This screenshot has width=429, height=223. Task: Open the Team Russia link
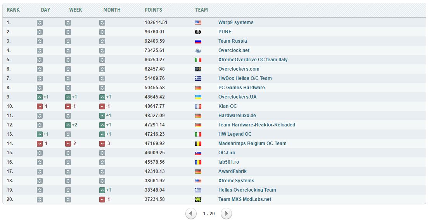(233, 41)
